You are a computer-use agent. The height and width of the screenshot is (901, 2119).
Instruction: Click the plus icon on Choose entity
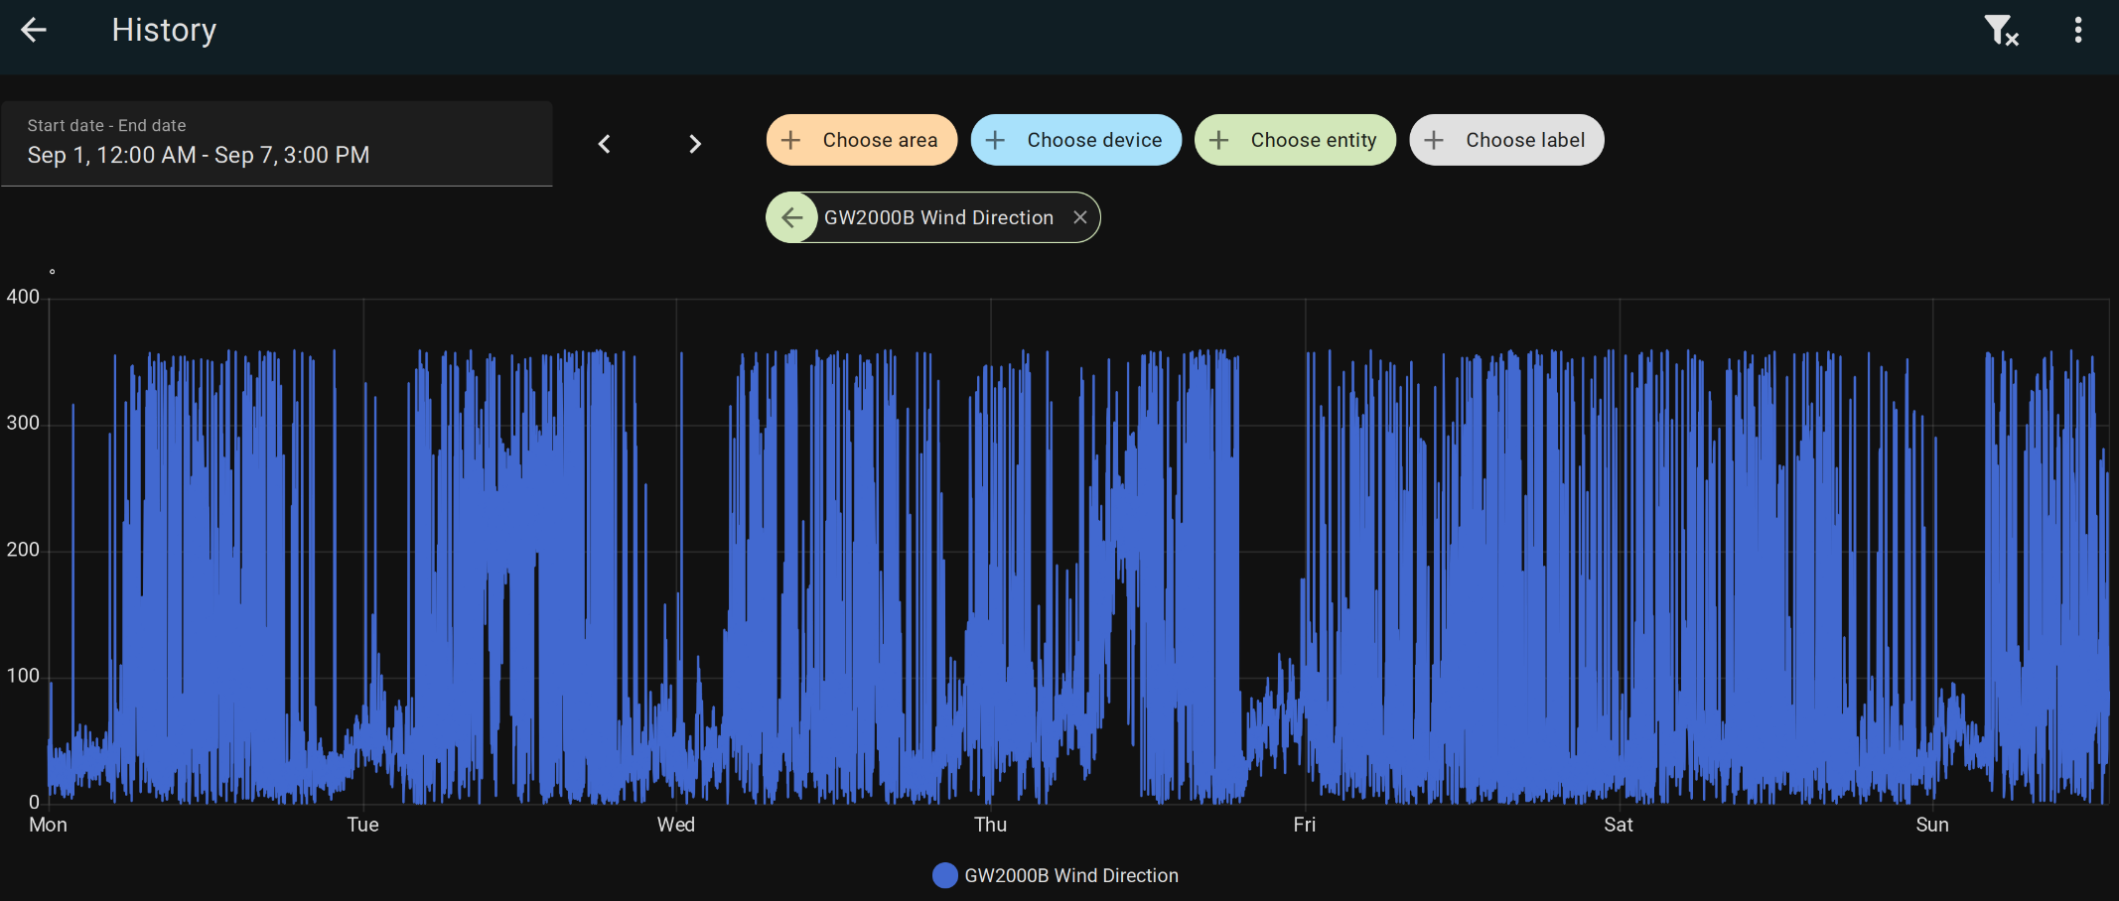tap(1218, 140)
